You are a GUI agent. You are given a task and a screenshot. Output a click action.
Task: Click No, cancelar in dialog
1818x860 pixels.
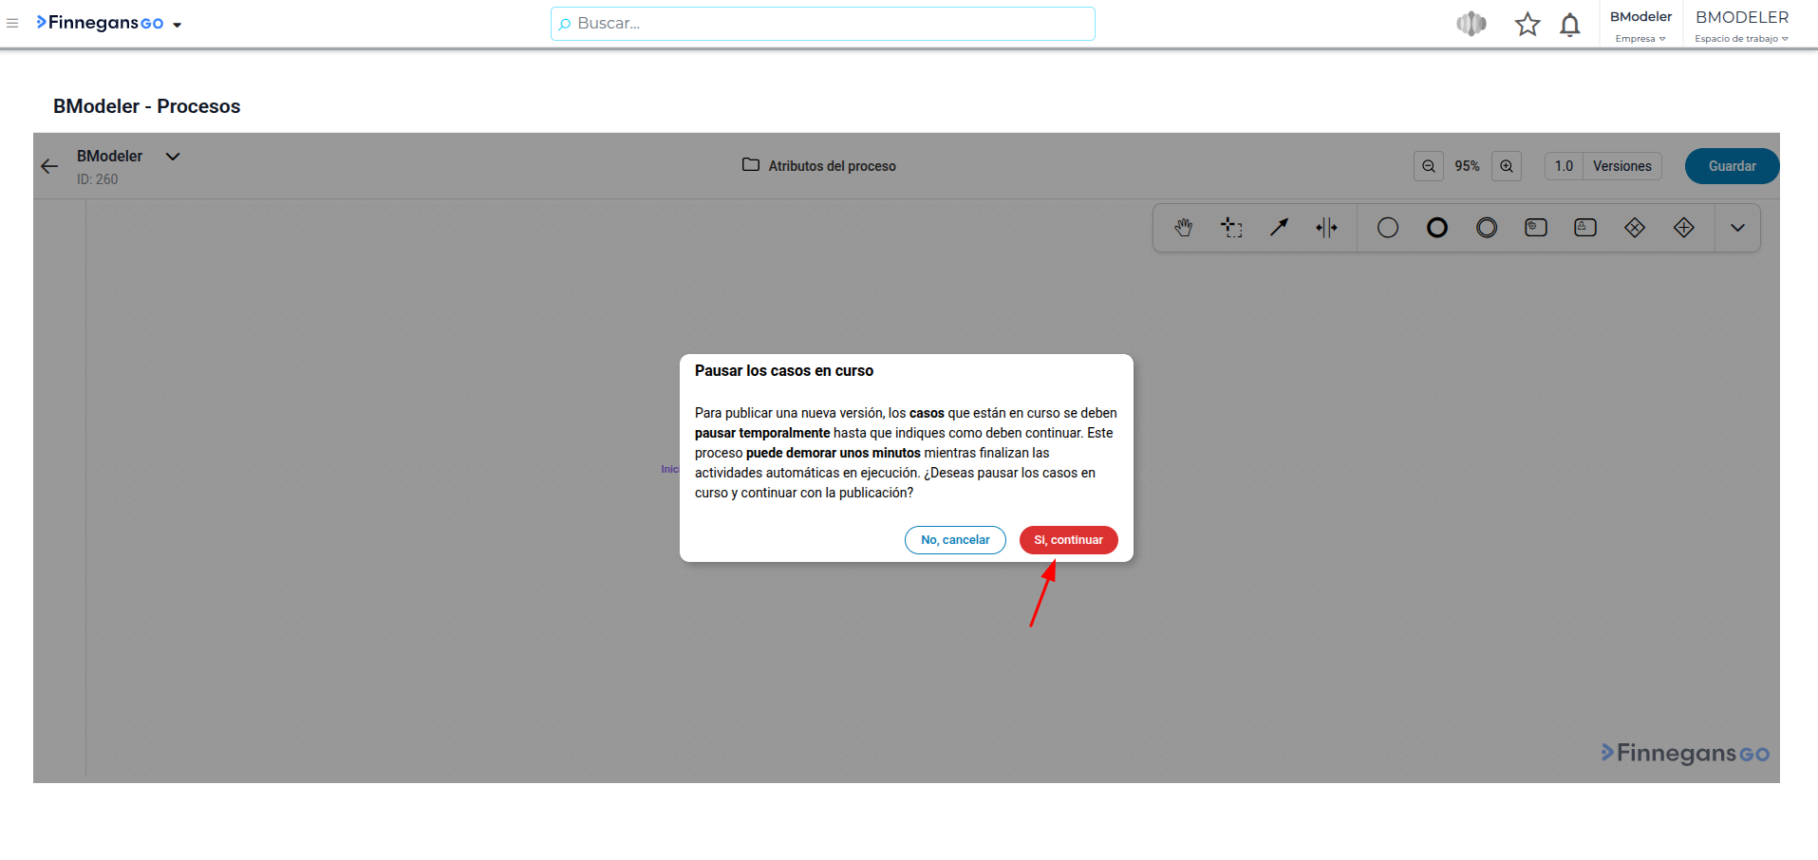point(955,540)
